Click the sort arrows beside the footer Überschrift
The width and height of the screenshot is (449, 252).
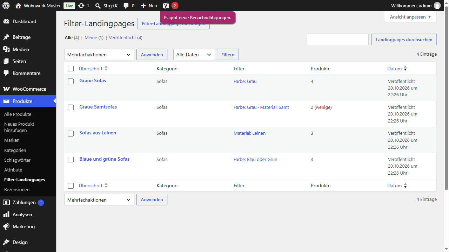click(106, 185)
